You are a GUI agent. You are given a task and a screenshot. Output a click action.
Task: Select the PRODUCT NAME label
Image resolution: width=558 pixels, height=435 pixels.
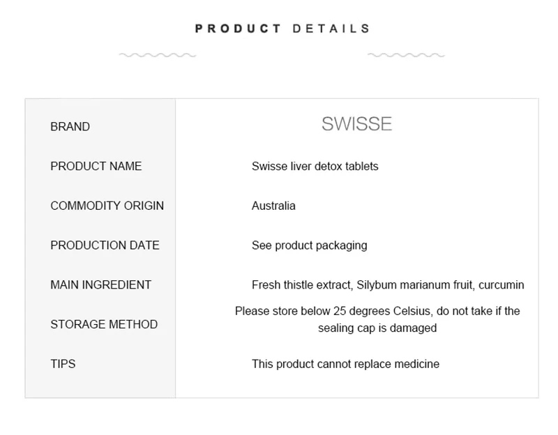coord(96,166)
